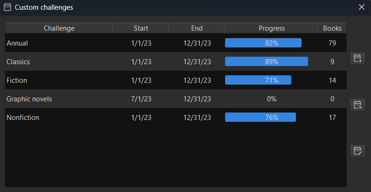Click the edit challenge calendar icon
This screenshot has width=371, height=192.
tap(357, 151)
